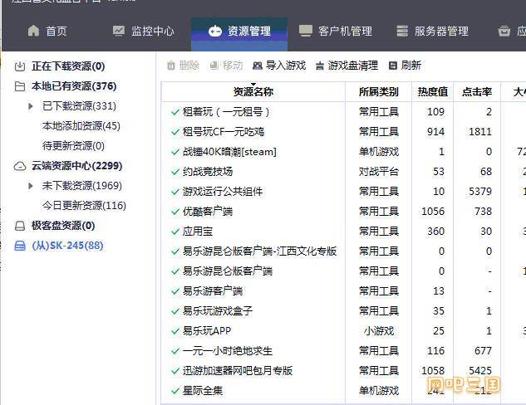Click the download icon beside 正在下载资源
The width and height of the screenshot is (526, 405).
(x=20, y=66)
